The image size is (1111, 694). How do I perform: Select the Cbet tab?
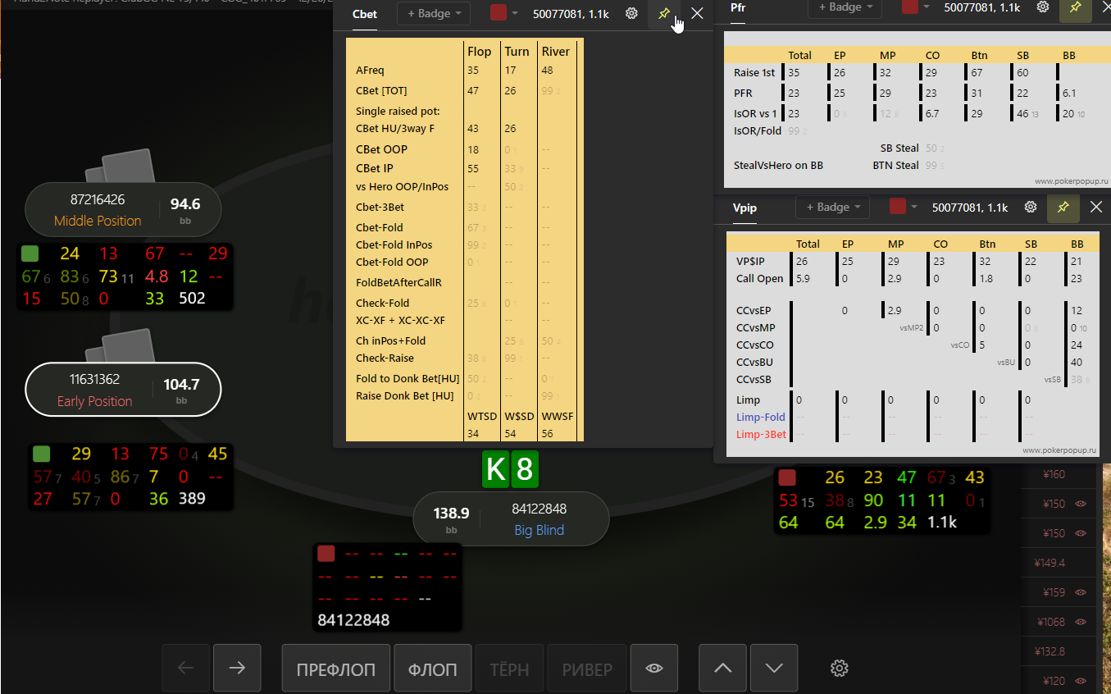click(x=365, y=14)
